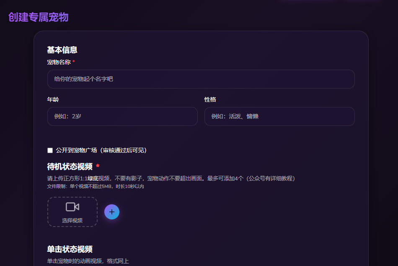Click the 基本信息 section heading
The width and height of the screenshot is (398, 266).
click(x=62, y=50)
